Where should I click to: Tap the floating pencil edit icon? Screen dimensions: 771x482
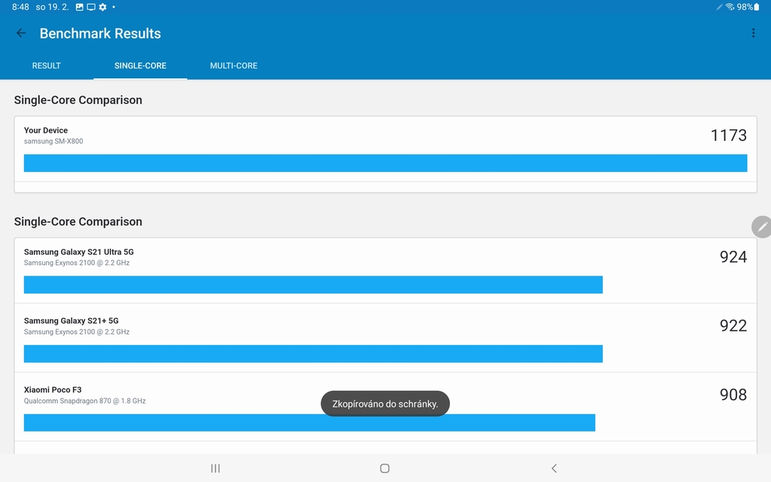(762, 227)
